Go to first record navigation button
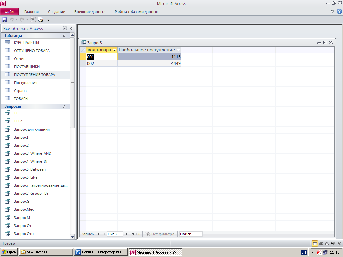The width and height of the screenshot is (343, 257). tap(98, 234)
